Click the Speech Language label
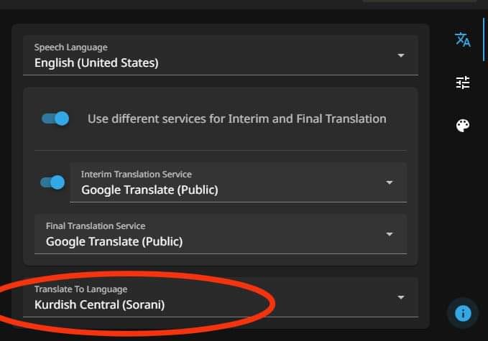488x341 pixels. click(71, 47)
